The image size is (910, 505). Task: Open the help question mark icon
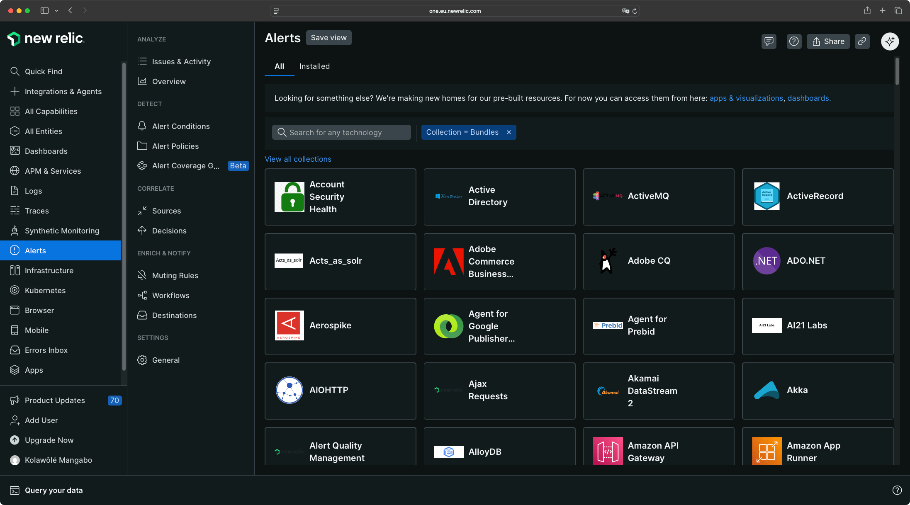pyautogui.click(x=794, y=41)
